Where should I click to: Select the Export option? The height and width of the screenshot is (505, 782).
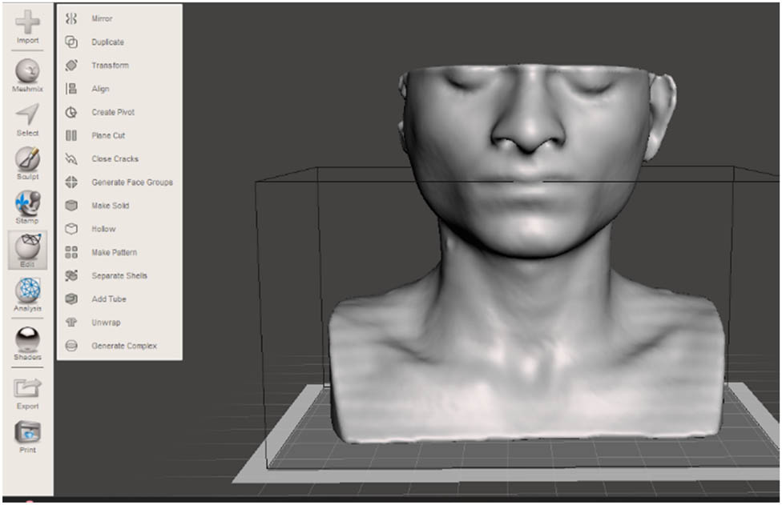pyautogui.click(x=26, y=390)
